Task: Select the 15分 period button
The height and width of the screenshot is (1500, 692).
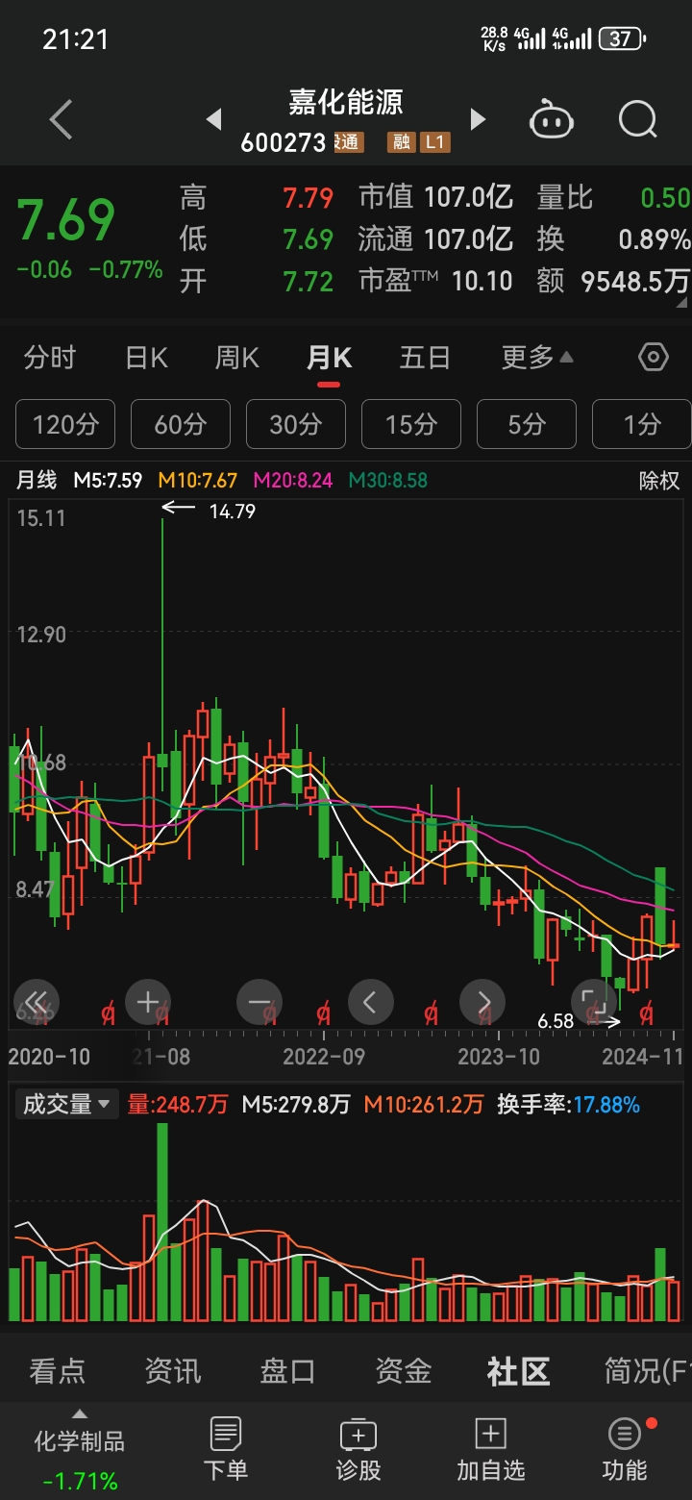Action: [411, 424]
